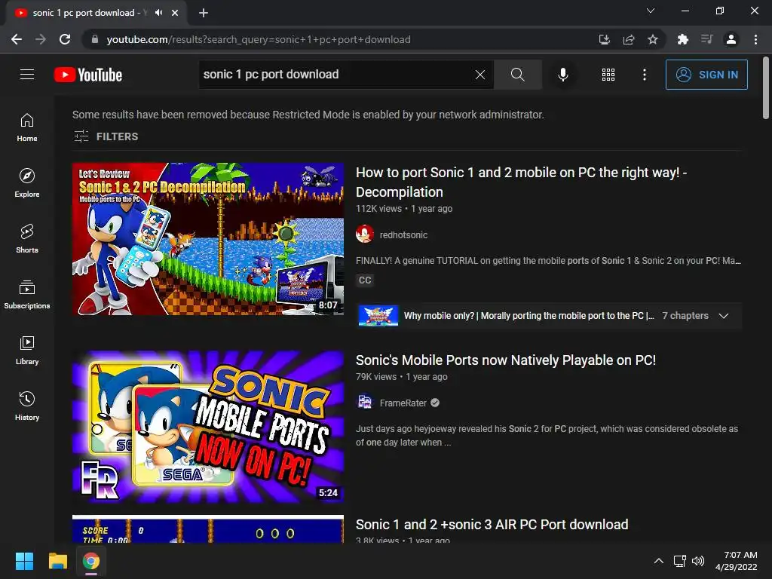
Task: Open the Chrome extensions puzzle icon
Action: 683,39
